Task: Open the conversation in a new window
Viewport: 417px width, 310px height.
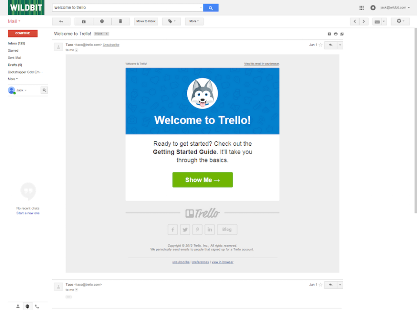Action: coord(342,34)
